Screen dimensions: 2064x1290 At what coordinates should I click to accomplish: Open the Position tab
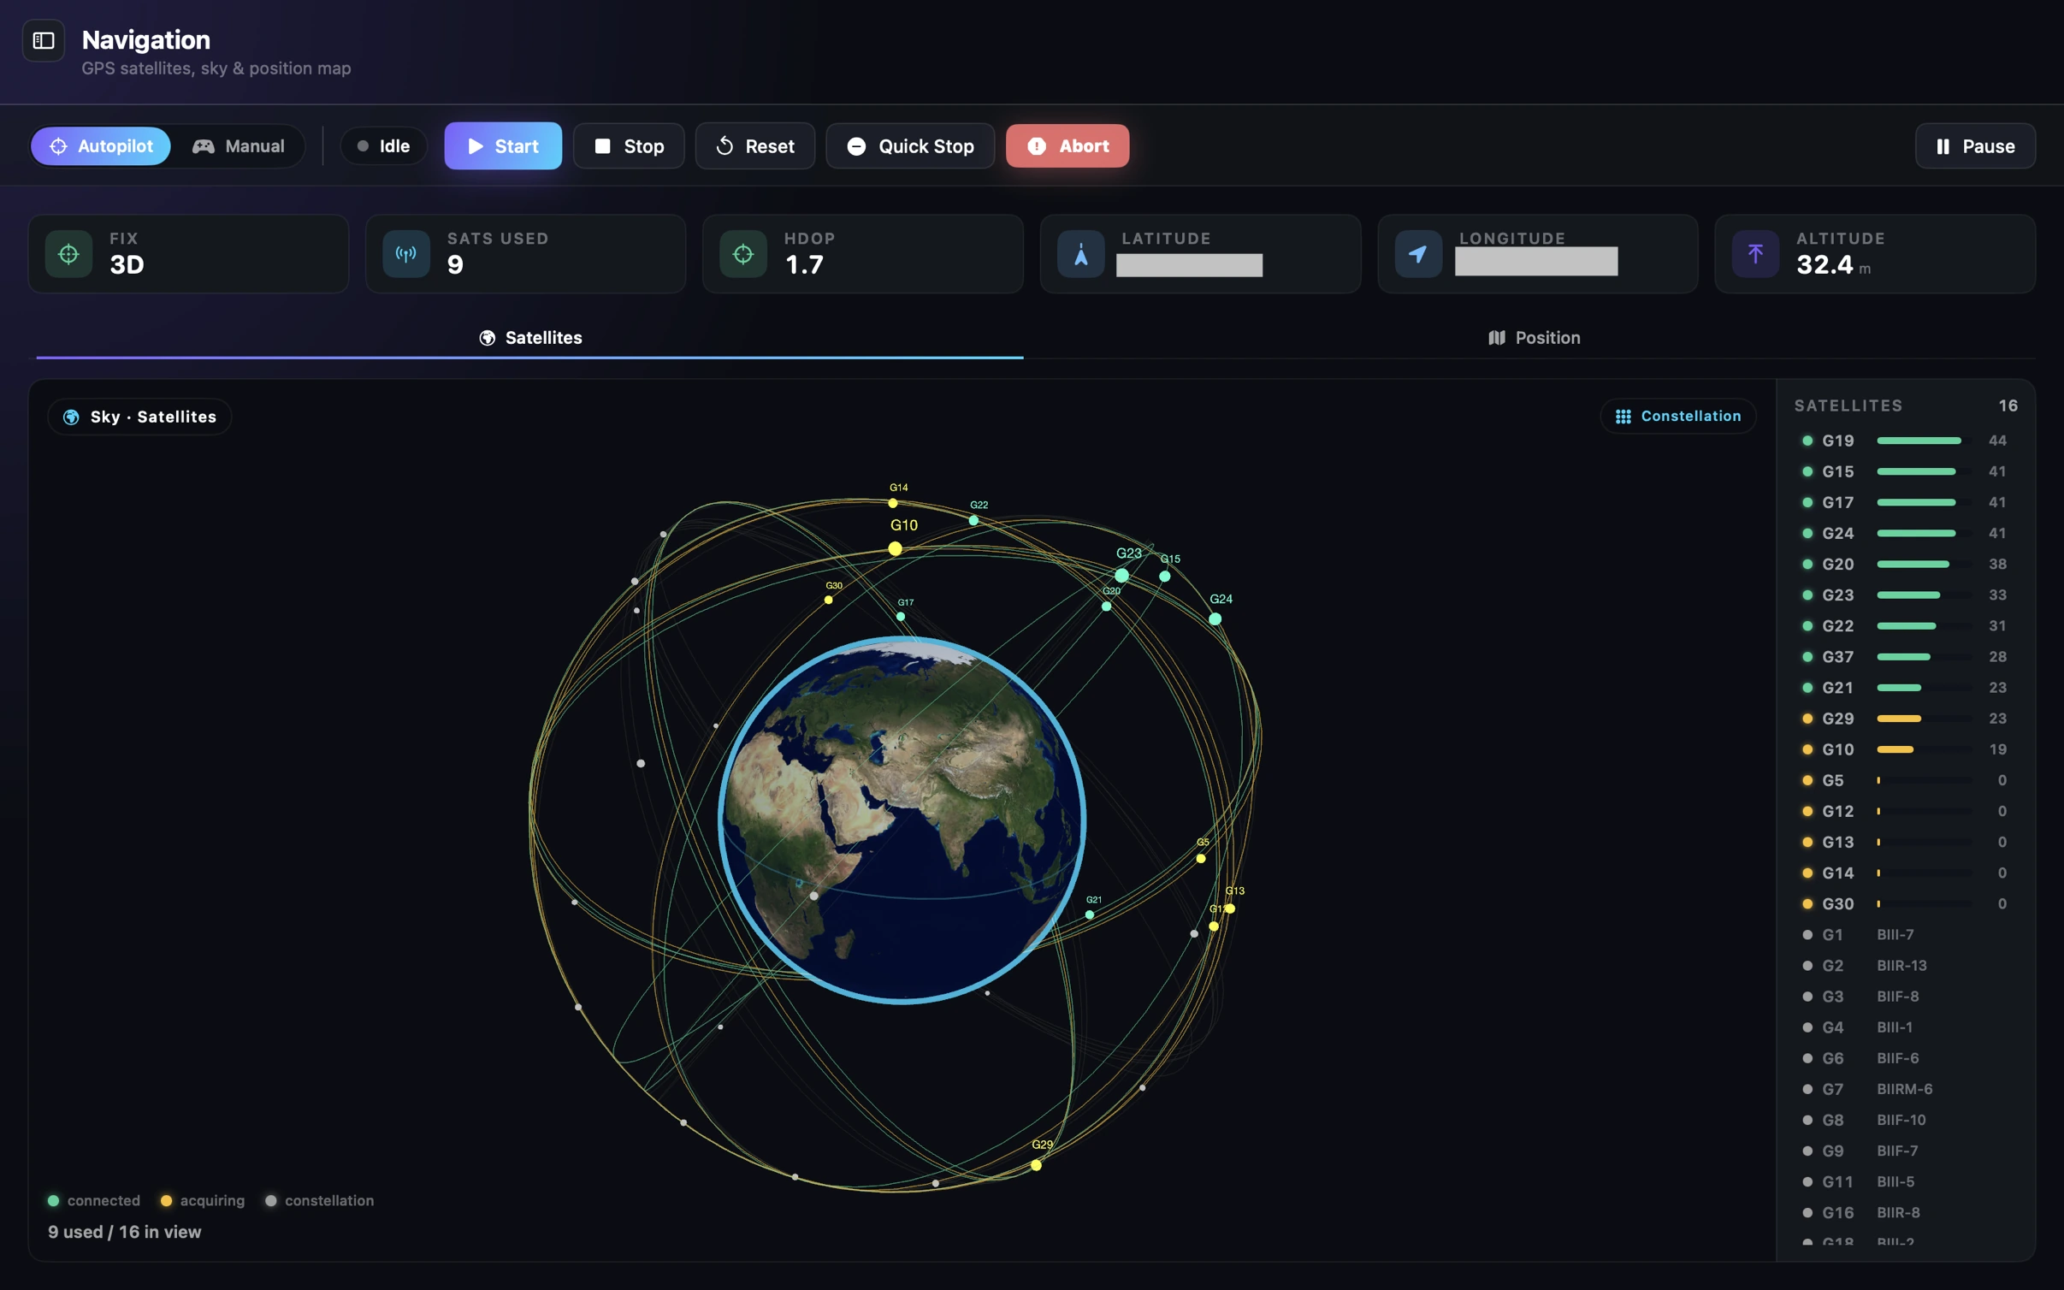pyautogui.click(x=1534, y=338)
